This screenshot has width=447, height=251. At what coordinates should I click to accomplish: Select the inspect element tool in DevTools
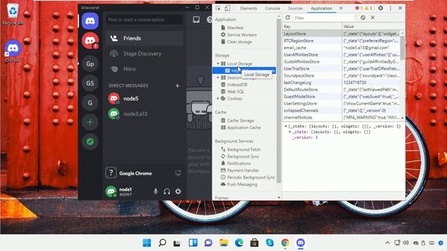coord(218,8)
